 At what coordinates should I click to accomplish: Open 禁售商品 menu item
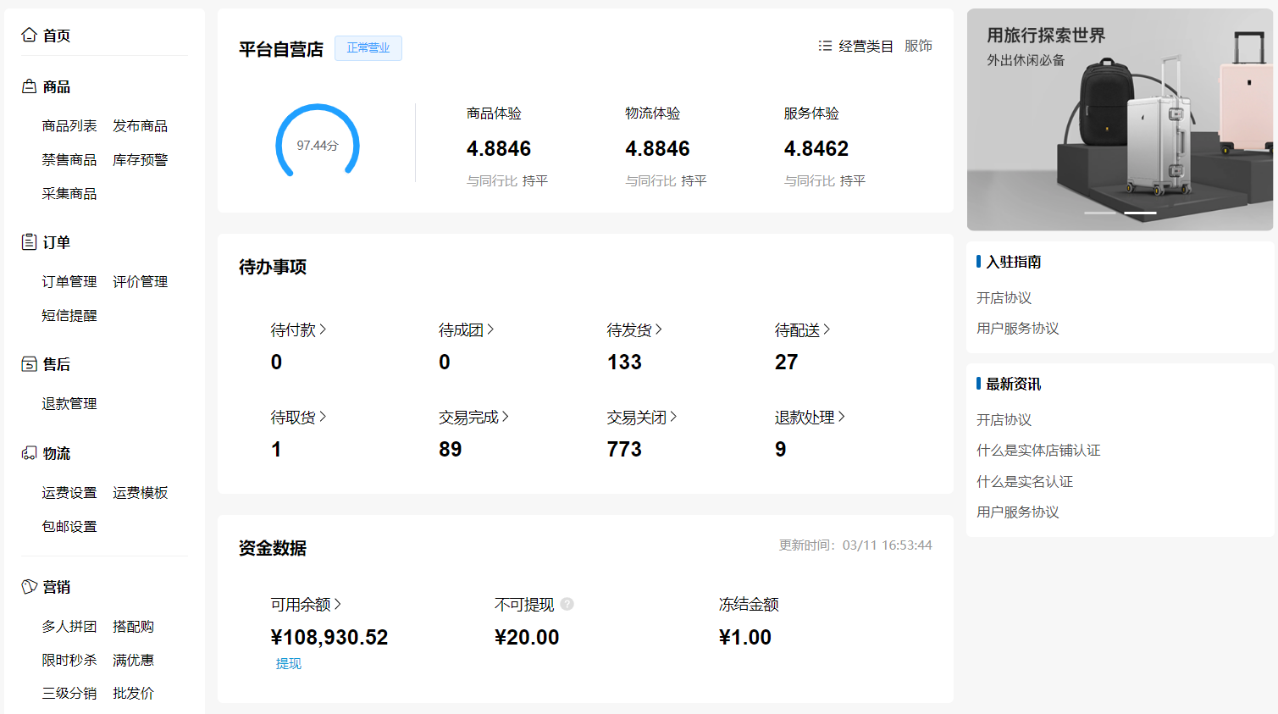click(69, 160)
